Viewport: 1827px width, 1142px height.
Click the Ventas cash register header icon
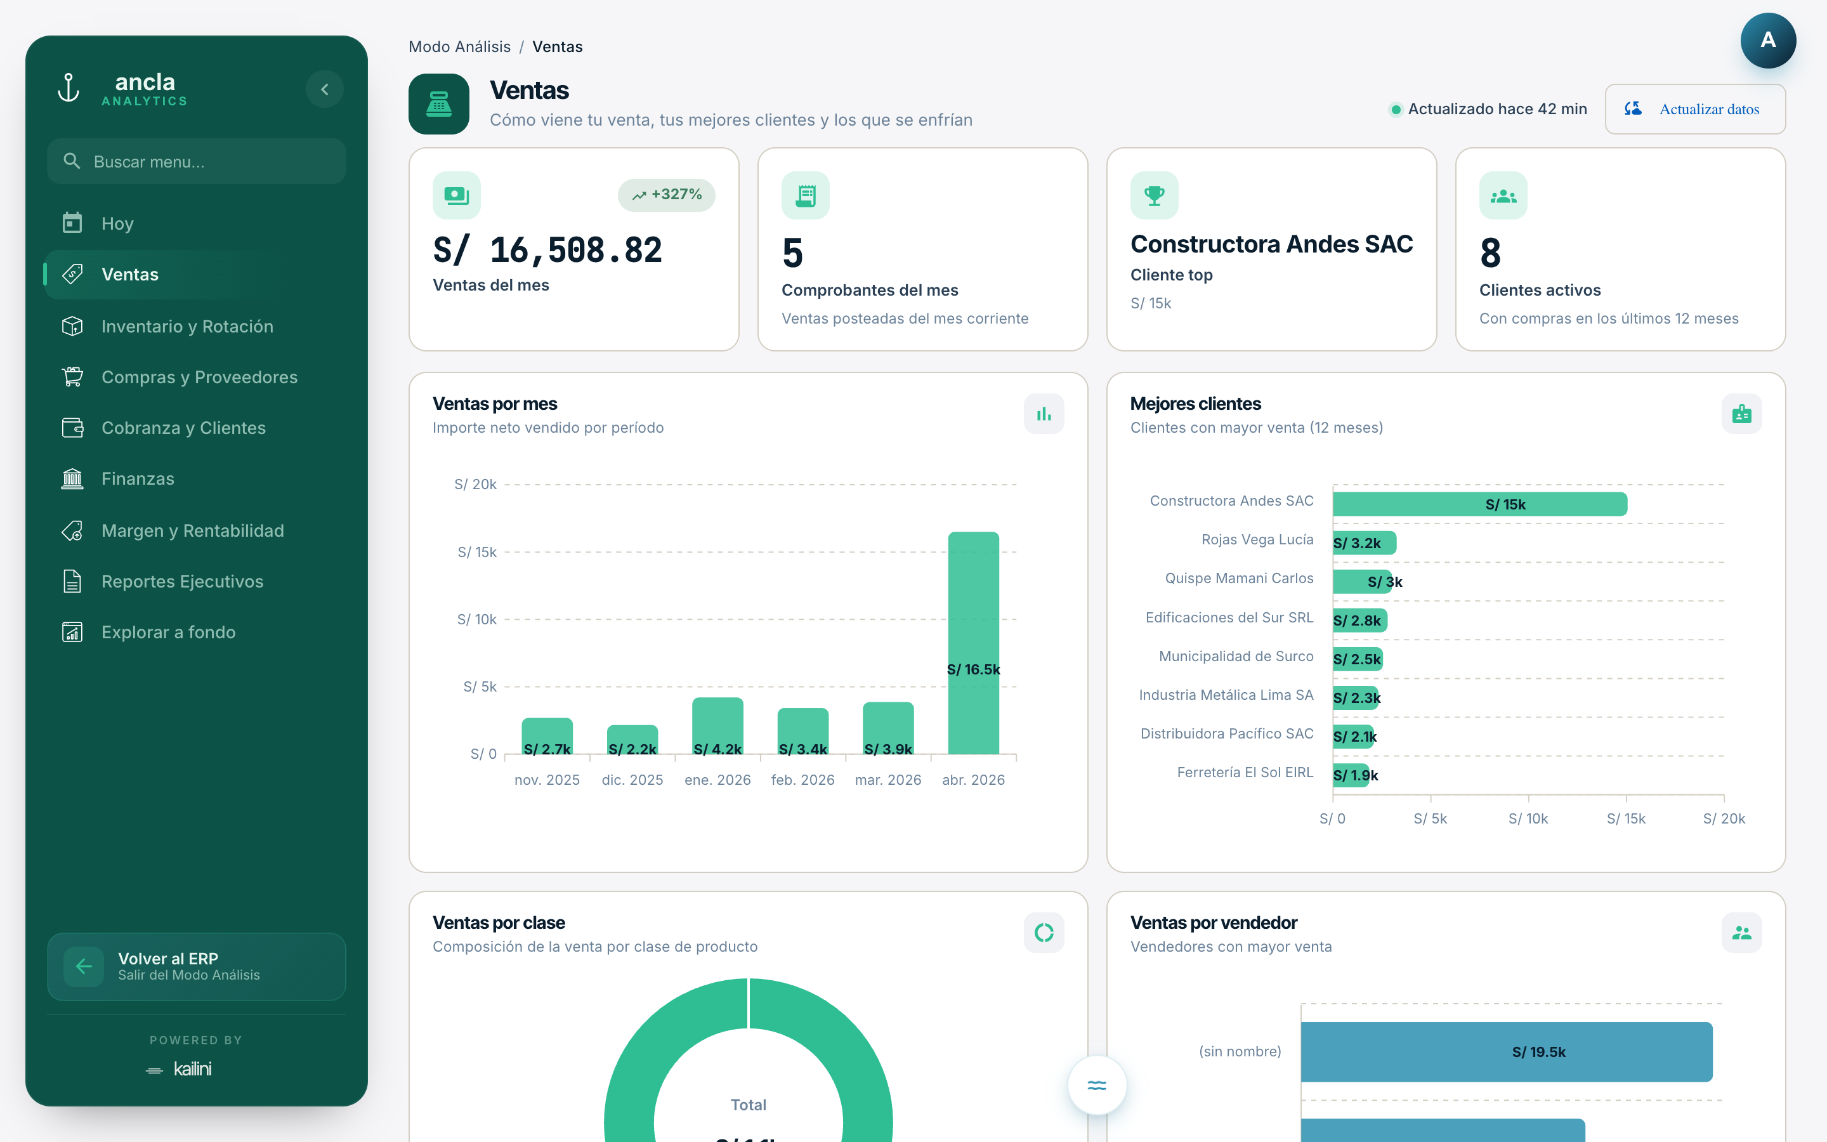(438, 103)
